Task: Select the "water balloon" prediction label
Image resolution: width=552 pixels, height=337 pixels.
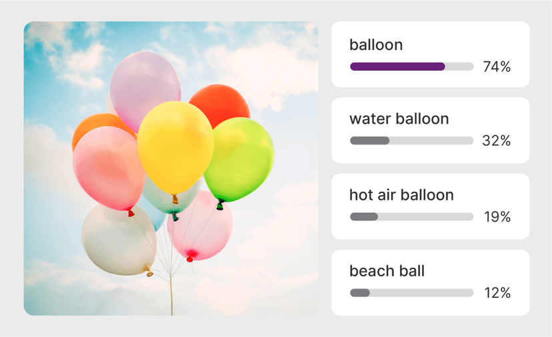Action: pos(399,119)
